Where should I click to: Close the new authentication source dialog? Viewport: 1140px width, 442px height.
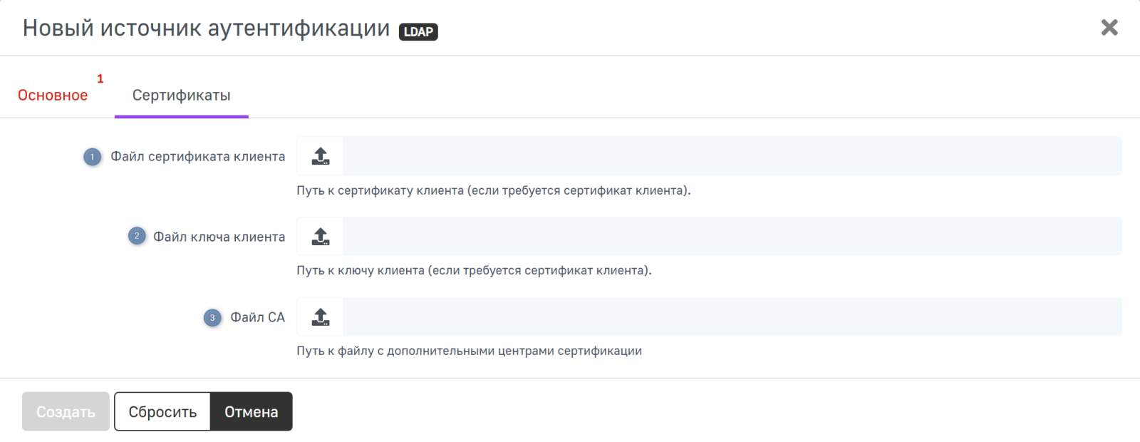coord(1109,28)
